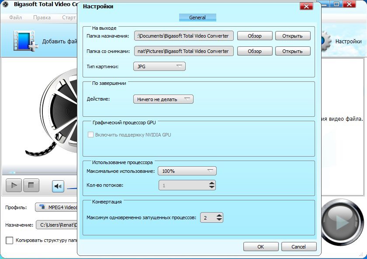The height and width of the screenshot is (259, 367).
Task: Increase maximum simultaneous processes value
Action: click(x=219, y=215)
